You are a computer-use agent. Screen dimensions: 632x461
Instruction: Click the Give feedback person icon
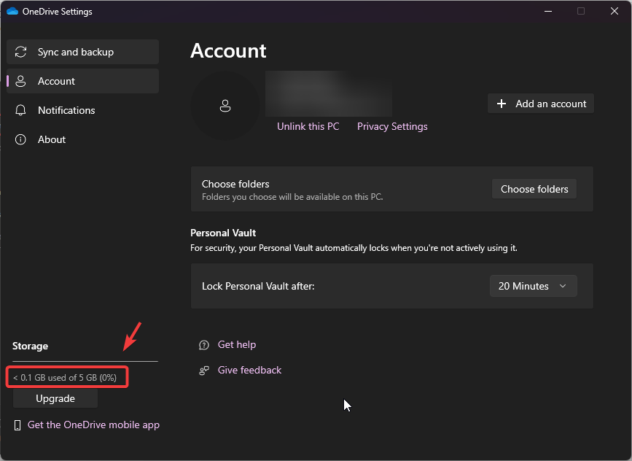tap(204, 371)
